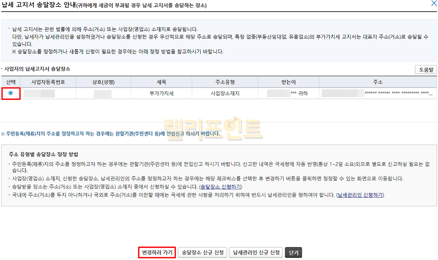Click the 상호(성명) column header
The width and height of the screenshot is (438, 260).
click(103, 82)
